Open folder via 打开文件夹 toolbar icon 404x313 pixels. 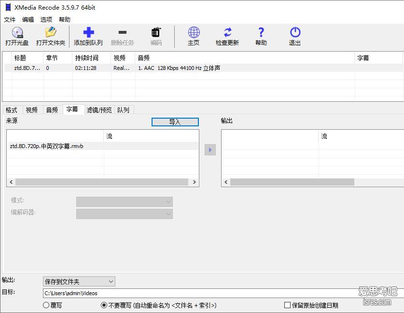(51, 32)
